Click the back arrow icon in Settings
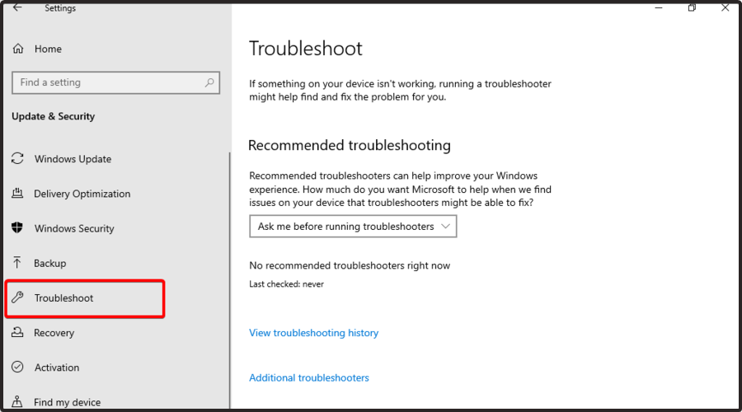 pos(17,7)
